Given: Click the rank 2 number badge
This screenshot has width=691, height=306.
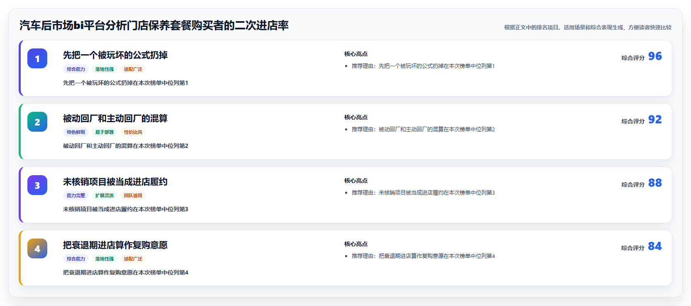Looking at the screenshot, I should click(x=37, y=122).
